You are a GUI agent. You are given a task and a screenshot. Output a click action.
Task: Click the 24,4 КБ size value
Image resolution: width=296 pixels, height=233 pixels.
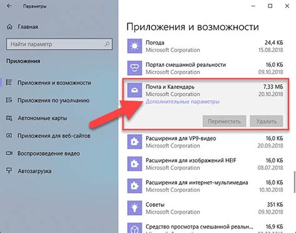(x=274, y=42)
